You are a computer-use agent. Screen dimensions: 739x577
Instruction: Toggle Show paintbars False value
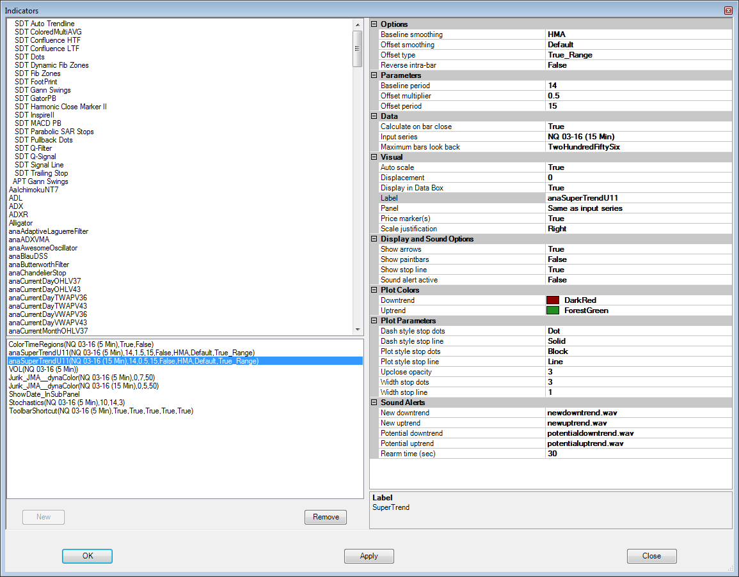click(x=639, y=259)
